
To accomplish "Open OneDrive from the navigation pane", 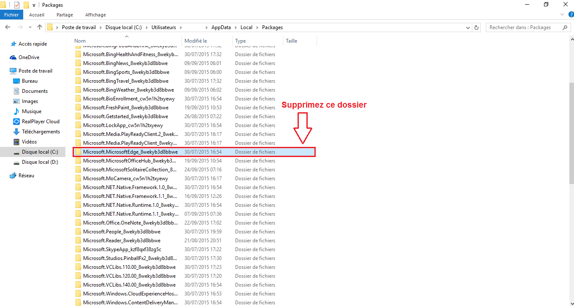I will pos(29,57).
